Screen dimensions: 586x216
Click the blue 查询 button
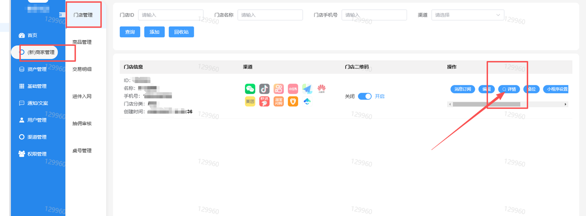130,32
